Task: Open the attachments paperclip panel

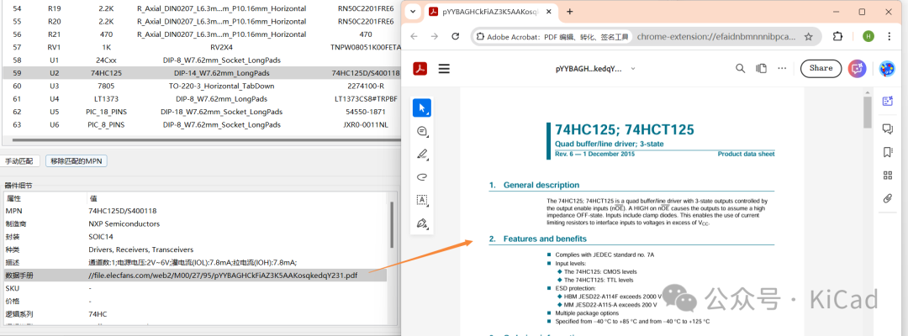Action: tap(887, 199)
